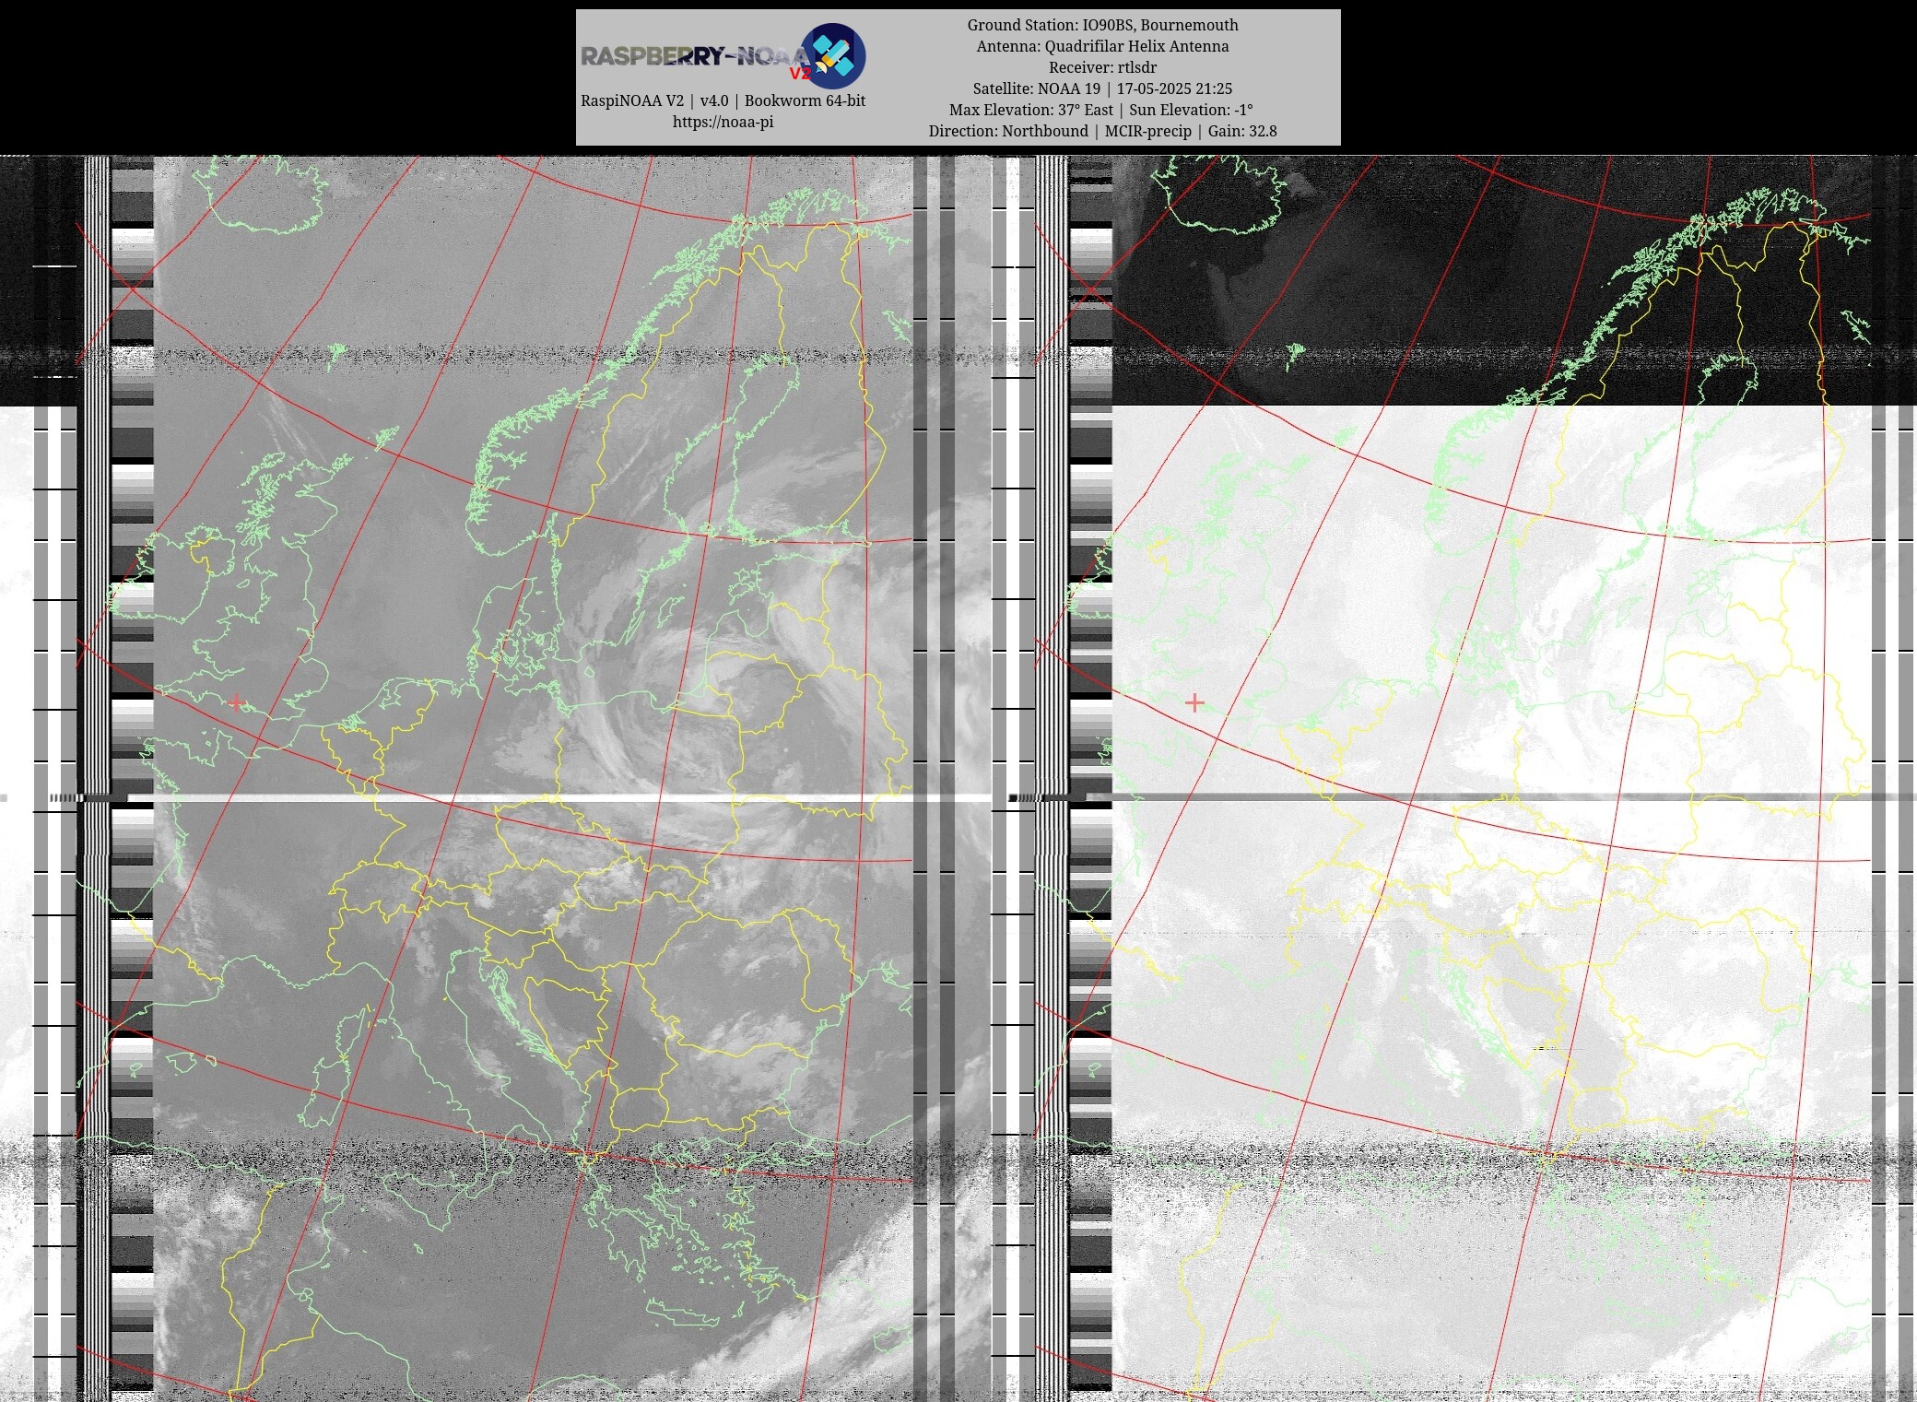Select the 'Satellite: NOAA 19 | 17-05-2025 21:25' line
Image resolution: width=1917 pixels, height=1402 pixels.
tap(1102, 88)
